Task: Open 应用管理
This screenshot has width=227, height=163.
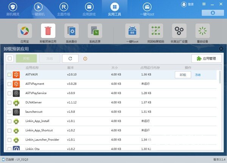Action: 207,59
